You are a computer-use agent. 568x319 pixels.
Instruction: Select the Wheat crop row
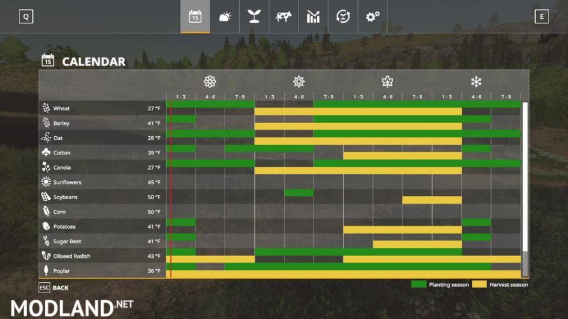pos(280,108)
